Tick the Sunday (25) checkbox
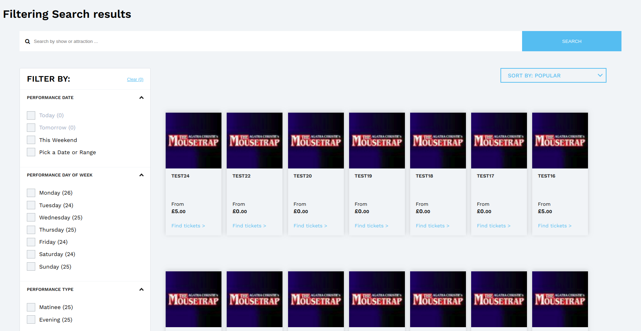The height and width of the screenshot is (331, 641). 31,266
